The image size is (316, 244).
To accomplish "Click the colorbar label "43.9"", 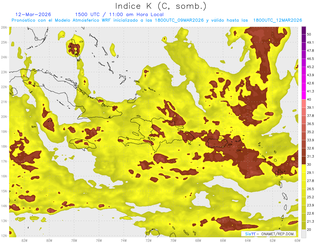I will tap(310, 75).
